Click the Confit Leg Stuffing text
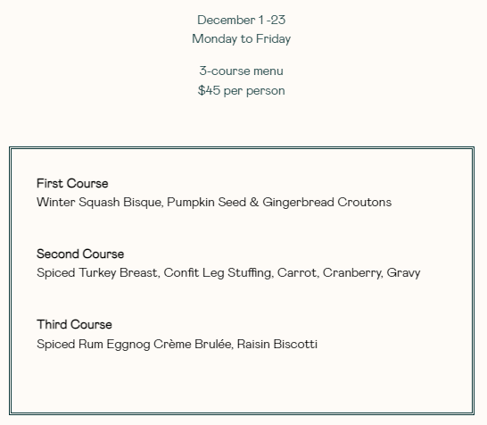Screen dimensions: 487x425 (218, 273)
